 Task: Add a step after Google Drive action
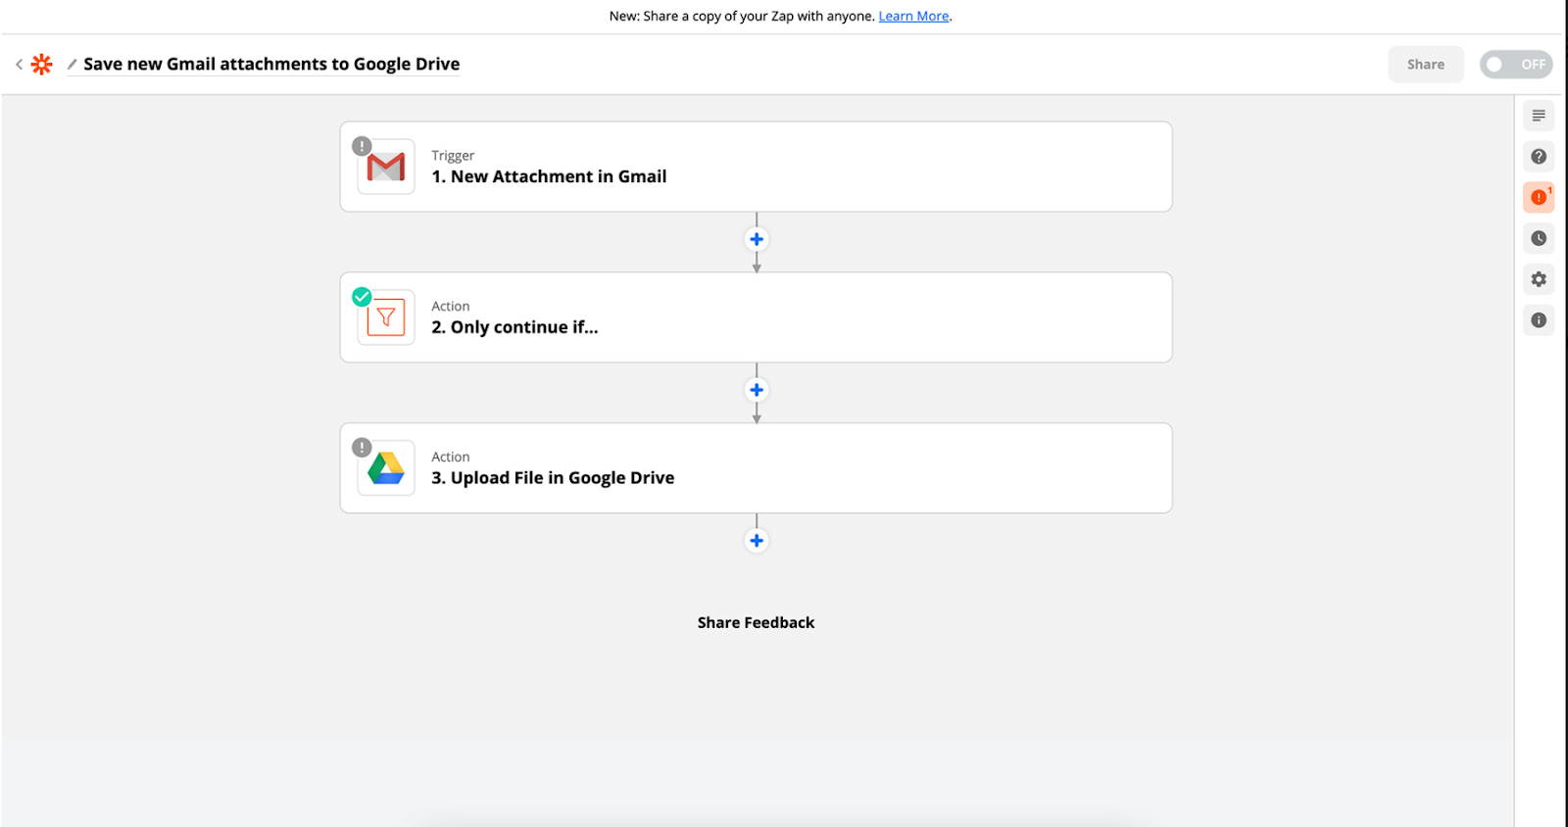(x=757, y=541)
